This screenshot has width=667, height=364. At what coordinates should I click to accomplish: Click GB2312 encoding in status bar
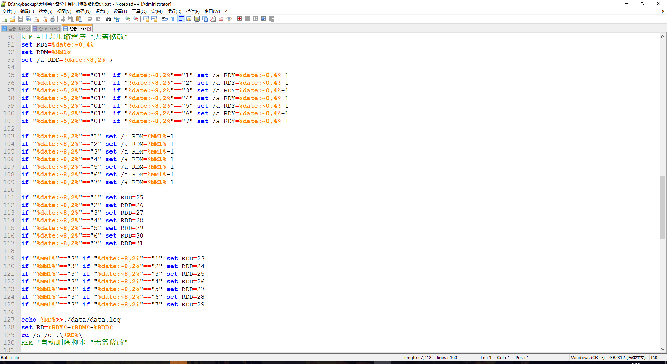tap(627, 357)
